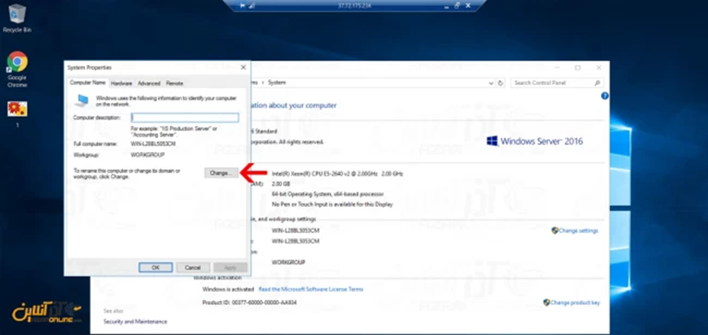Switch to the Computer Name tab
The image size is (708, 335).
[x=87, y=83]
